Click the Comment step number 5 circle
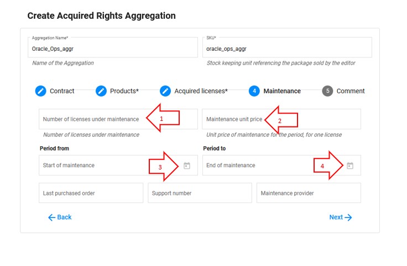The image size is (407, 266). 327,91
